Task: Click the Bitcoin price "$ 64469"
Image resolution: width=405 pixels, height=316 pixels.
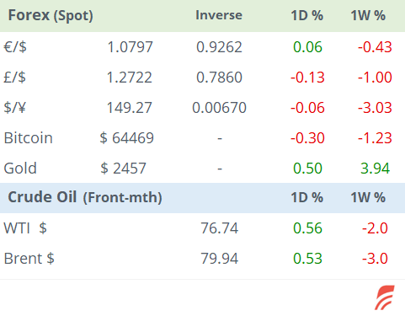Action: 127,138
